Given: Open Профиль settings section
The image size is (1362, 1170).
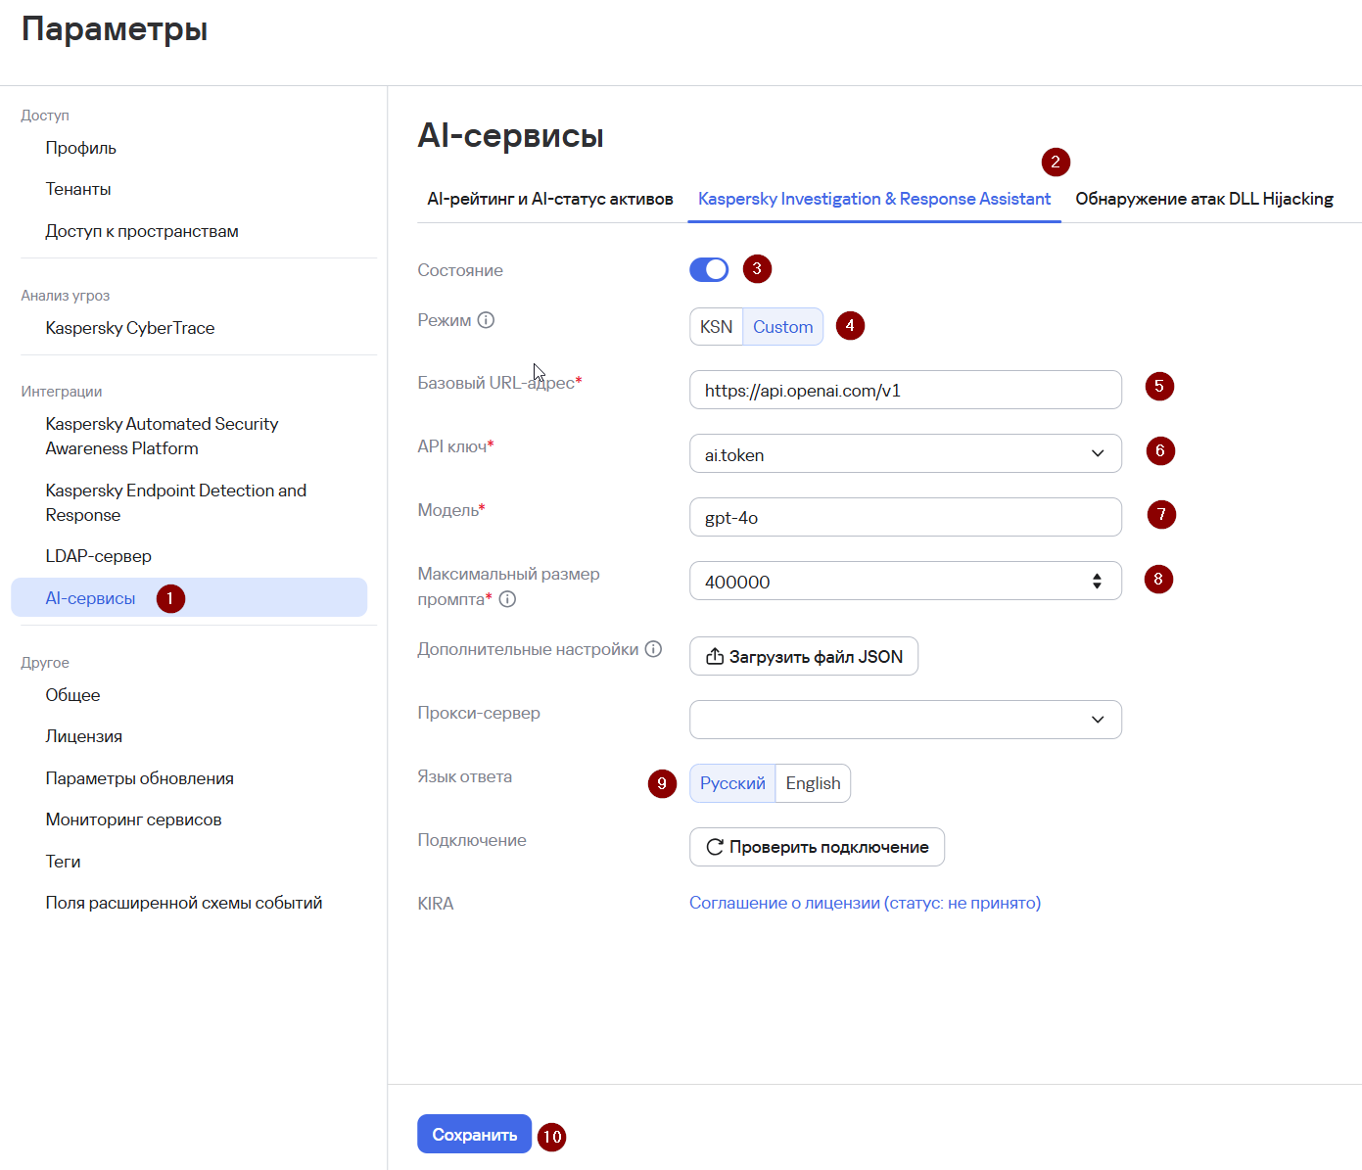Looking at the screenshot, I should (x=81, y=148).
